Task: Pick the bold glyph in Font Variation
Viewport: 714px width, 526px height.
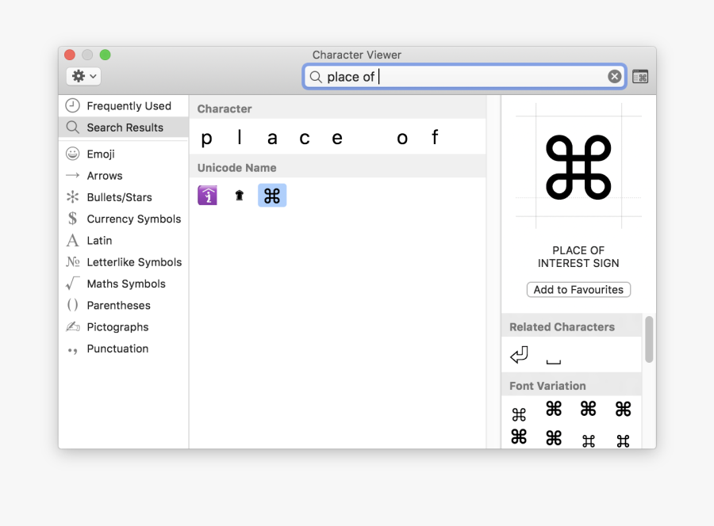Action: [554, 409]
